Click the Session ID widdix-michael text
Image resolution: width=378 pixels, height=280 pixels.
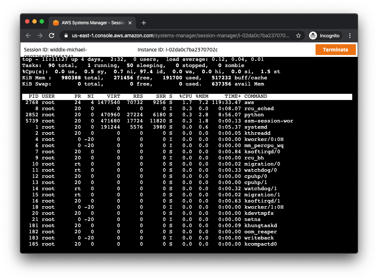[55, 50]
